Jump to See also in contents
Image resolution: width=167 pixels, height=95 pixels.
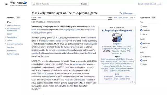(x=10, y=47)
